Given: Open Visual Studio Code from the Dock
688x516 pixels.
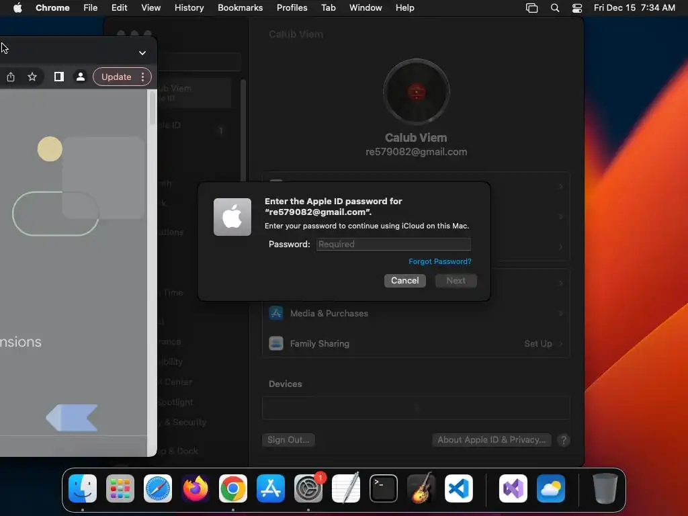Looking at the screenshot, I should point(458,488).
